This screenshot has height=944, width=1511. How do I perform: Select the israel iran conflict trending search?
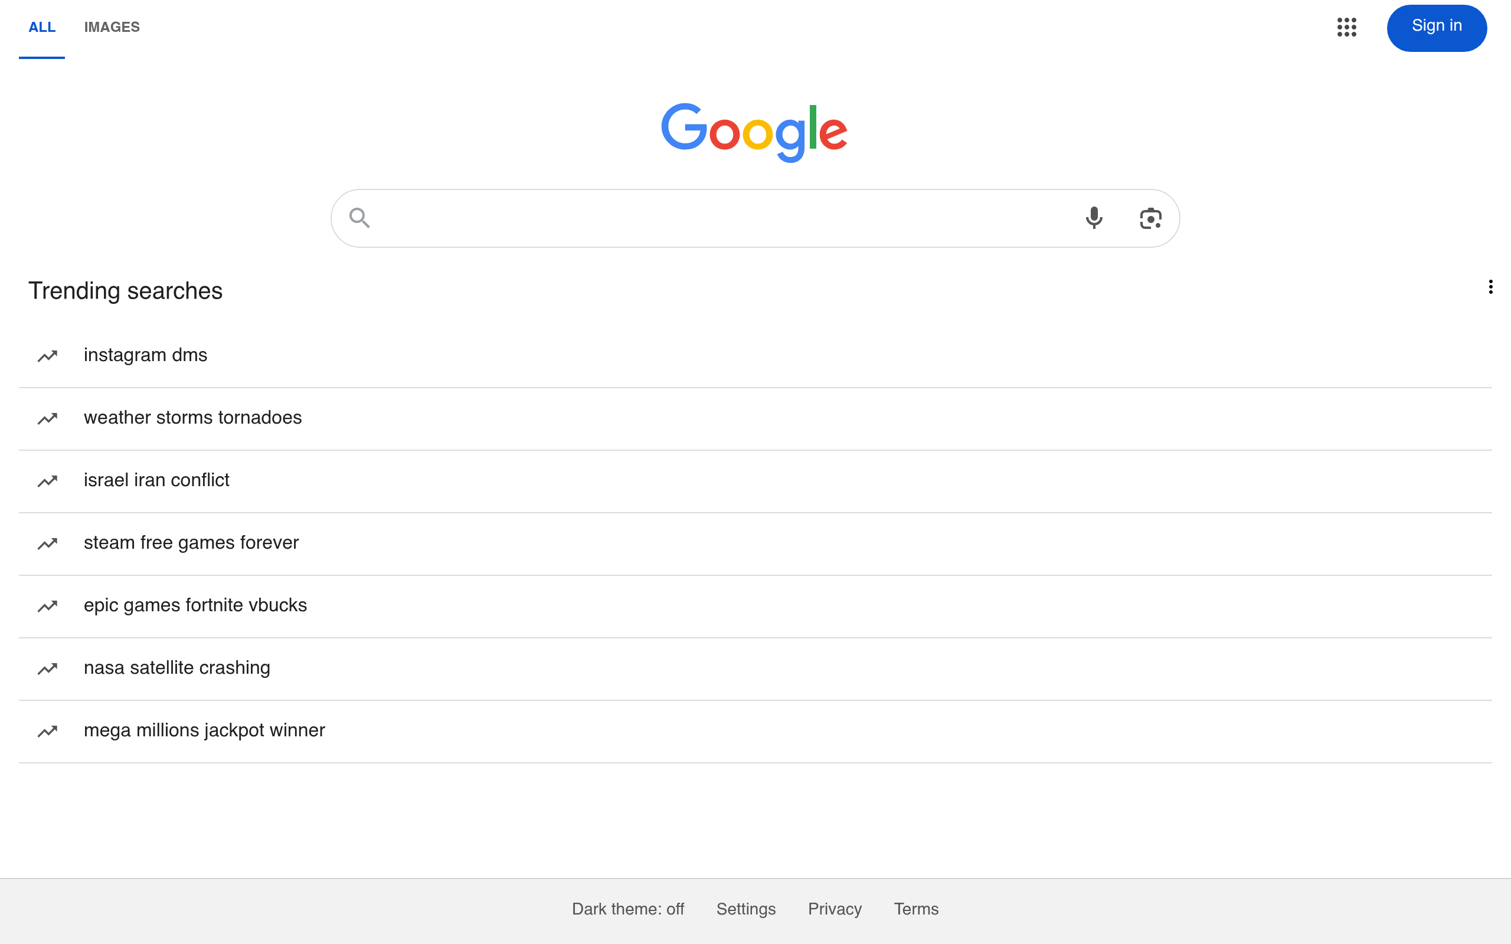pyautogui.click(x=156, y=480)
